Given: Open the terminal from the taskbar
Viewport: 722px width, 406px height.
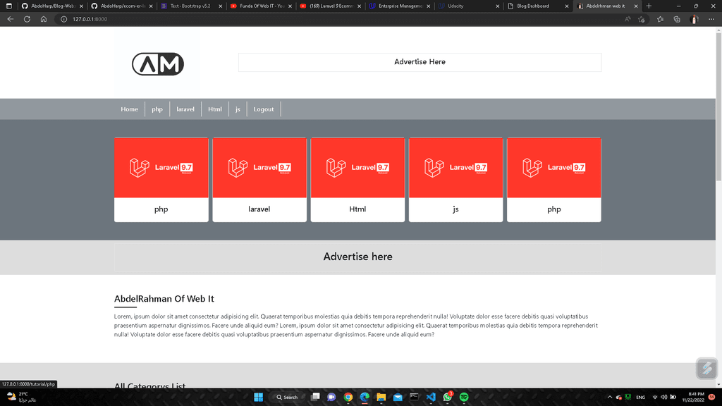Looking at the screenshot, I should tap(414, 397).
